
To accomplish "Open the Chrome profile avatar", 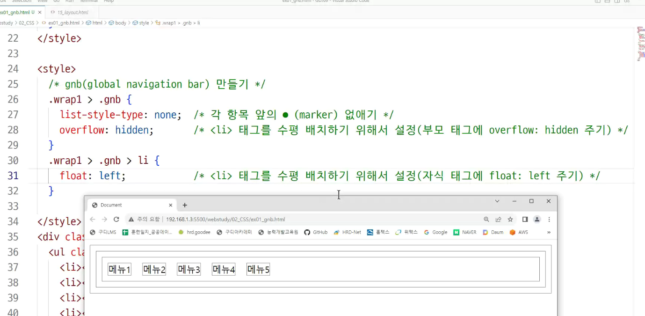I will pyautogui.click(x=537, y=219).
